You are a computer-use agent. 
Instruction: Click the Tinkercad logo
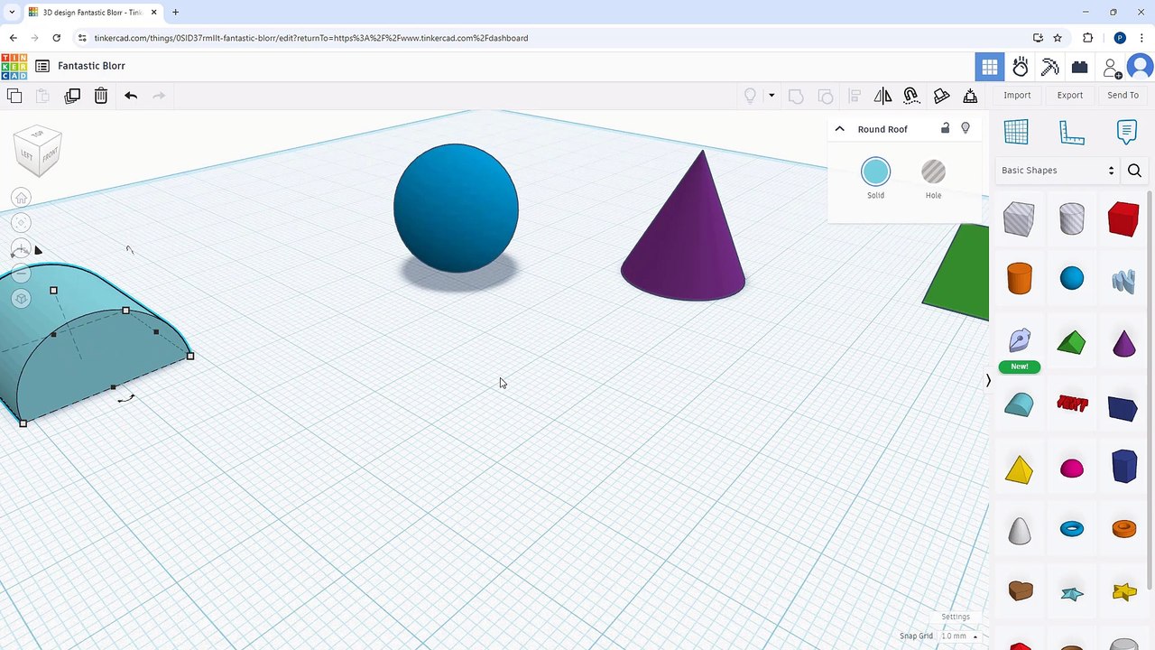[x=14, y=66]
